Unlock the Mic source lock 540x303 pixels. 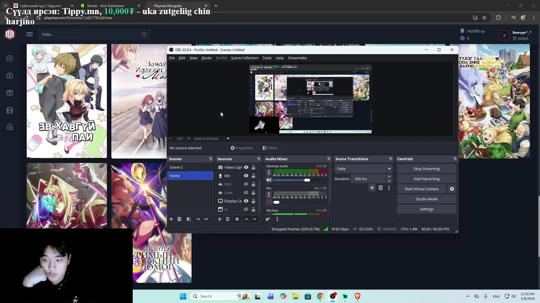253,176
